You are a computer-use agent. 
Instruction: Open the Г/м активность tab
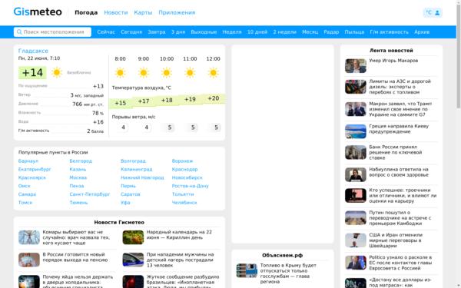pyautogui.click(x=389, y=31)
